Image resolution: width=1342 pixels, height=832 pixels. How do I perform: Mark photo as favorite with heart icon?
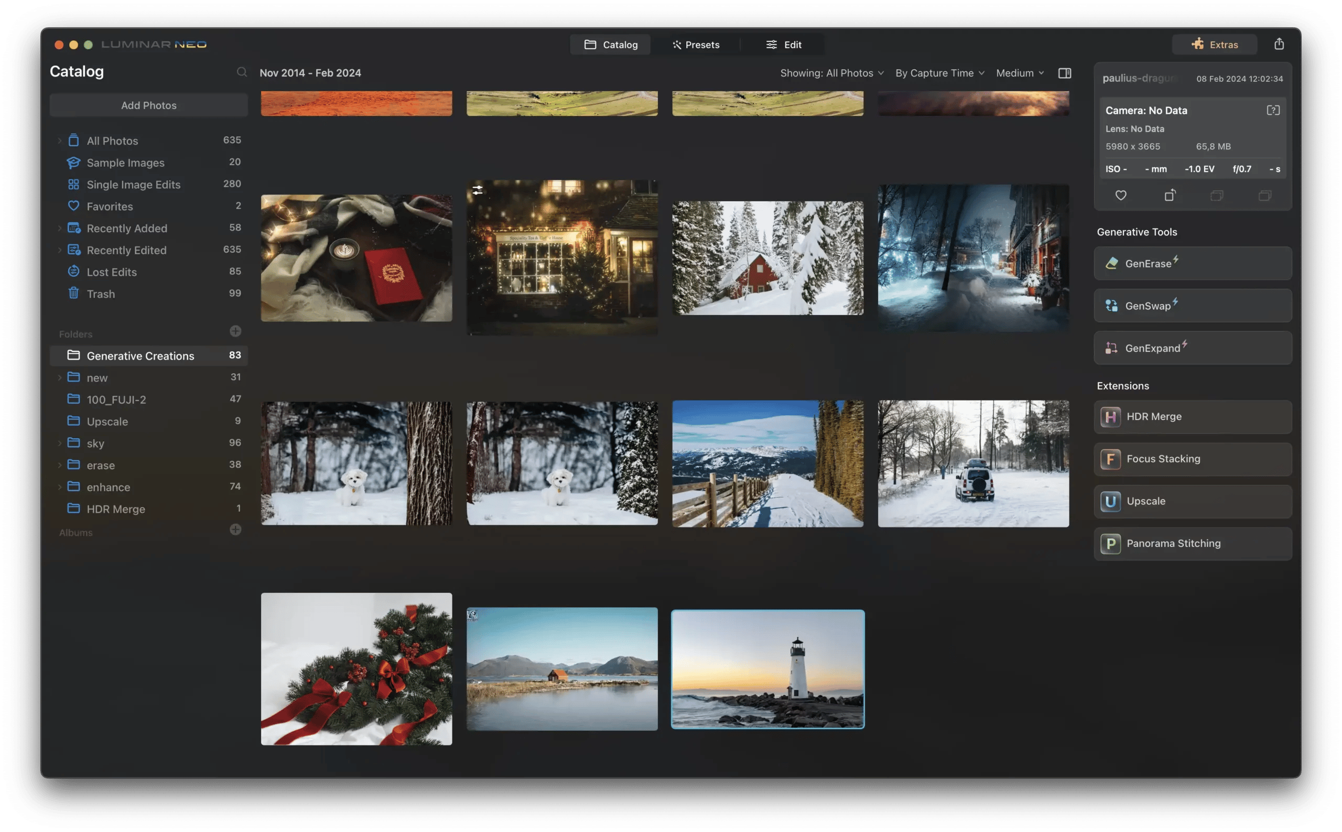point(1120,196)
